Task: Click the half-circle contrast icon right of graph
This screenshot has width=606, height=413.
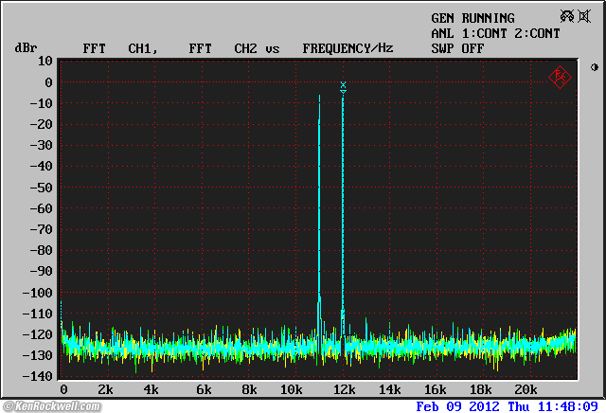Action: click(x=594, y=67)
